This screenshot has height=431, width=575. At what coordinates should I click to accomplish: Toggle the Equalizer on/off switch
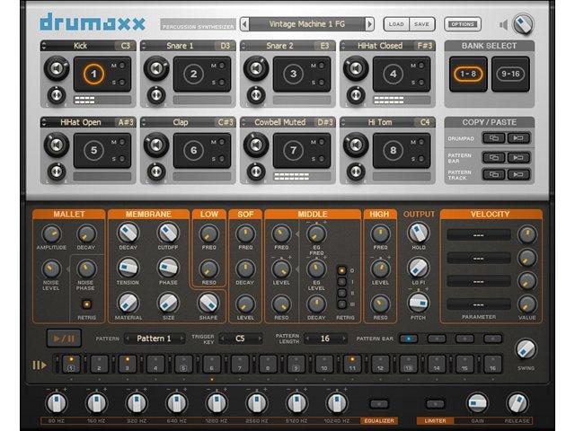tap(379, 404)
